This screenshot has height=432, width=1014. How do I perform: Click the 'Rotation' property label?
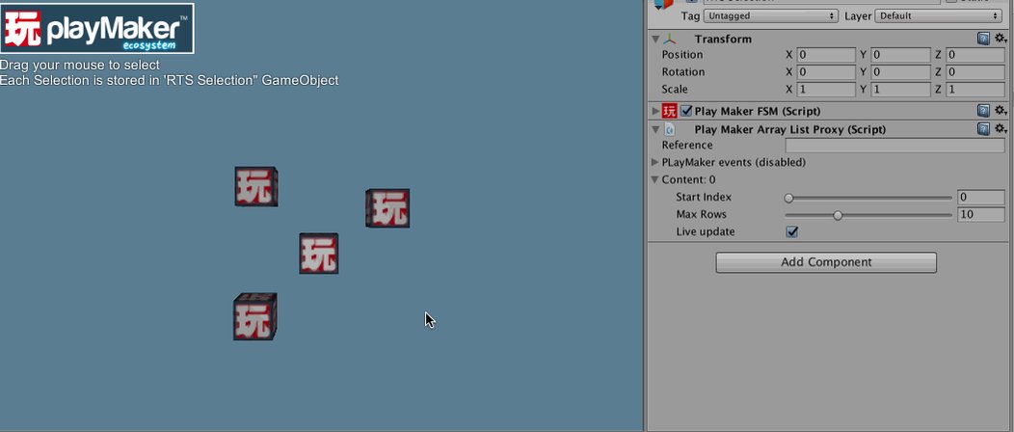[682, 72]
